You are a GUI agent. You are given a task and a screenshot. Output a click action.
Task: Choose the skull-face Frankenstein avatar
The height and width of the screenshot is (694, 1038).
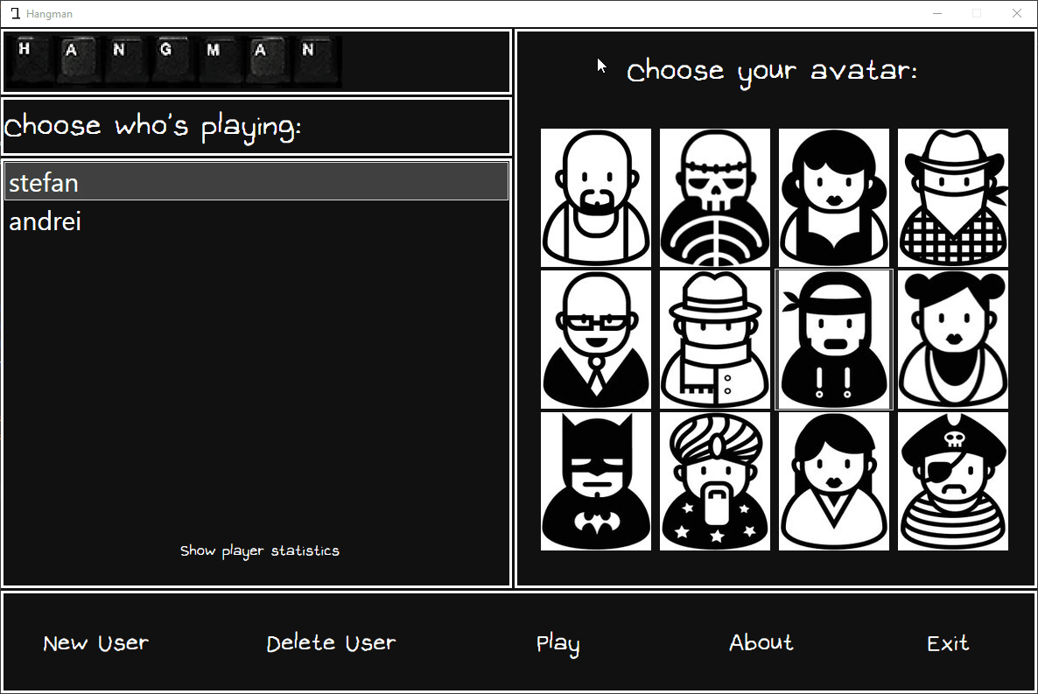(x=715, y=198)
